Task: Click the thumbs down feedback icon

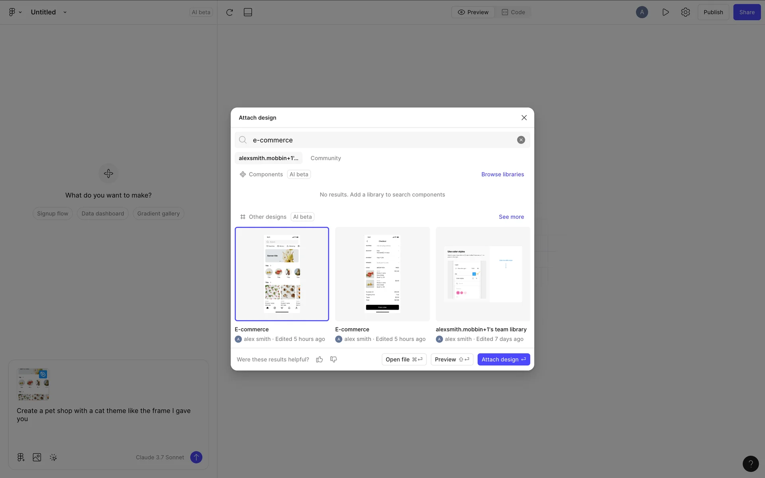Action: 333,359
